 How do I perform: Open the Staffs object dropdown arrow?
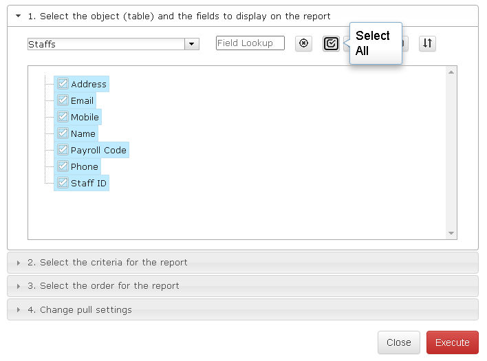[192, 44]
